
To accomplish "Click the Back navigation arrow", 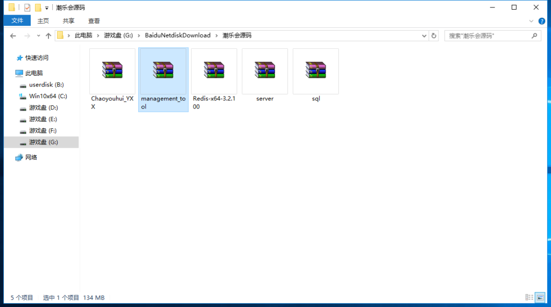I will 13,36.
